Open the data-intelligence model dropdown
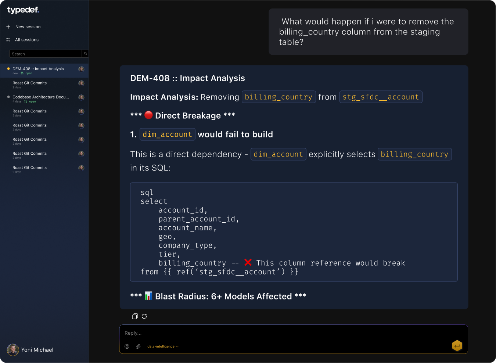This screenshot has width=496, height=363. click(162, 346)
